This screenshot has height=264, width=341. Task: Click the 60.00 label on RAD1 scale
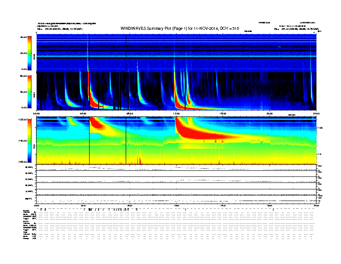[x=24, y=76]
